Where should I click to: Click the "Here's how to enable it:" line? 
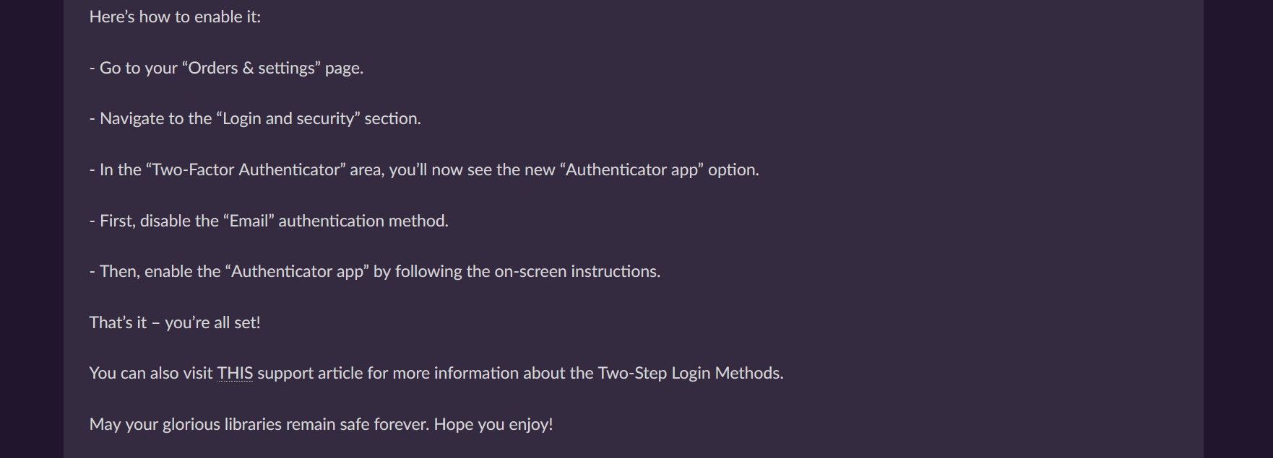(175, 17)
